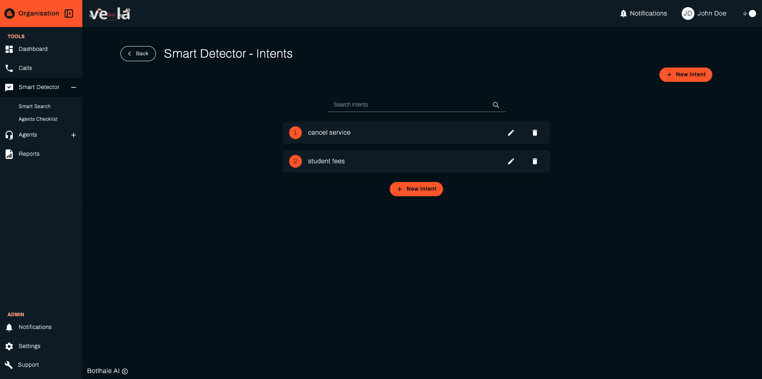
Task: Click the Calls phone icon
Action: (9, 68)
